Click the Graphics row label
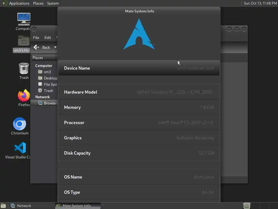The height and width of the screenshot is (209, 278). (73, 138)
